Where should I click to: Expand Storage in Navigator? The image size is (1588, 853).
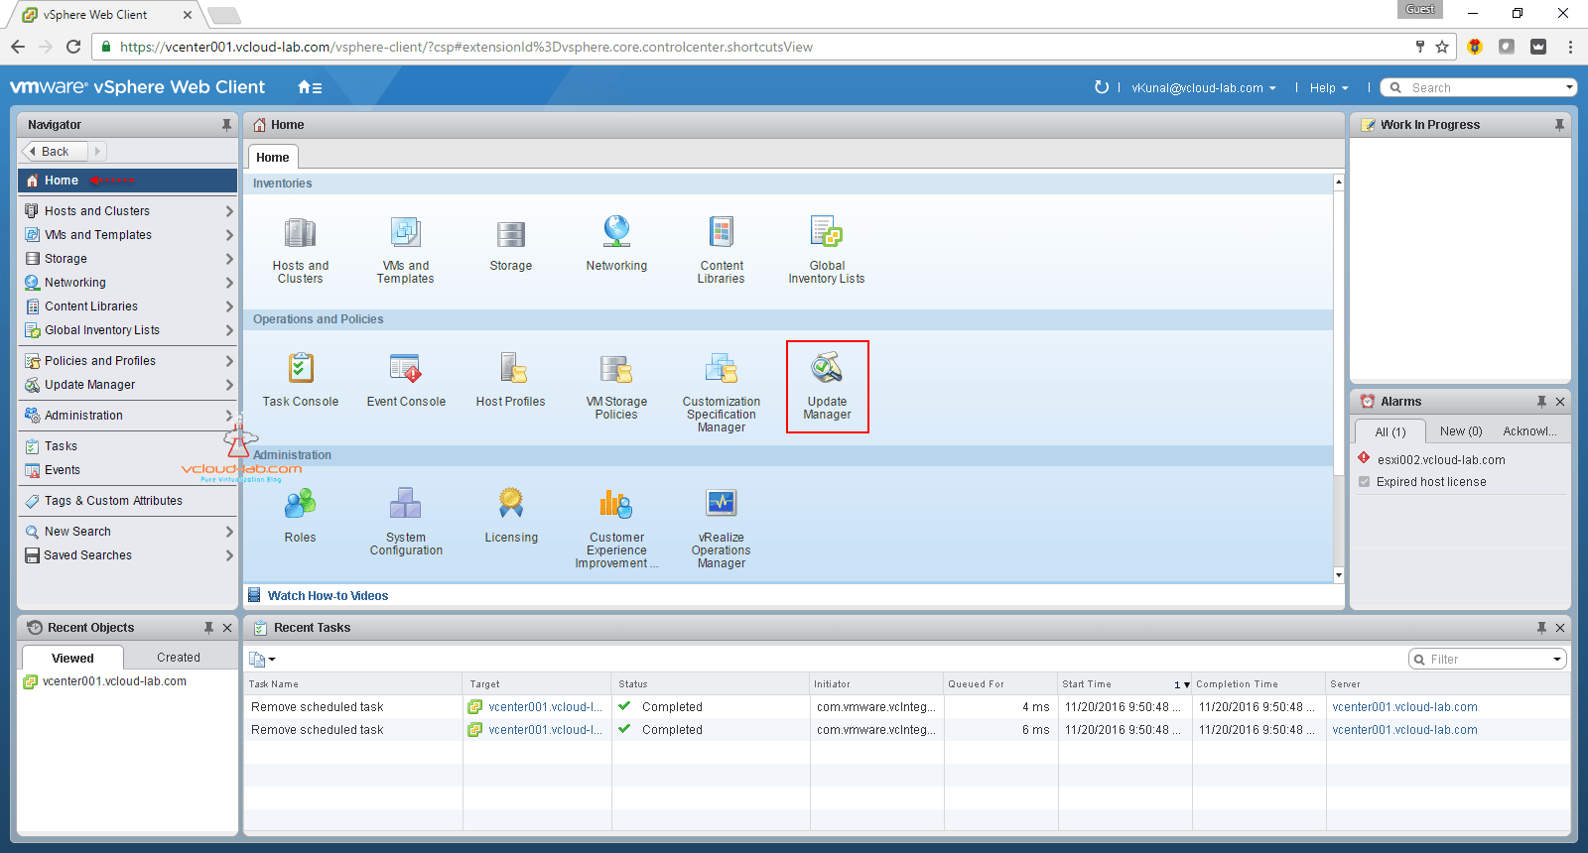(229, 259)
